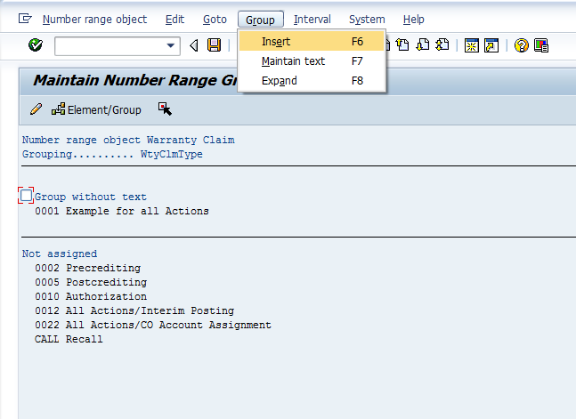576x419 pixels.
Task: Open the Help menu
Action: 414,19
